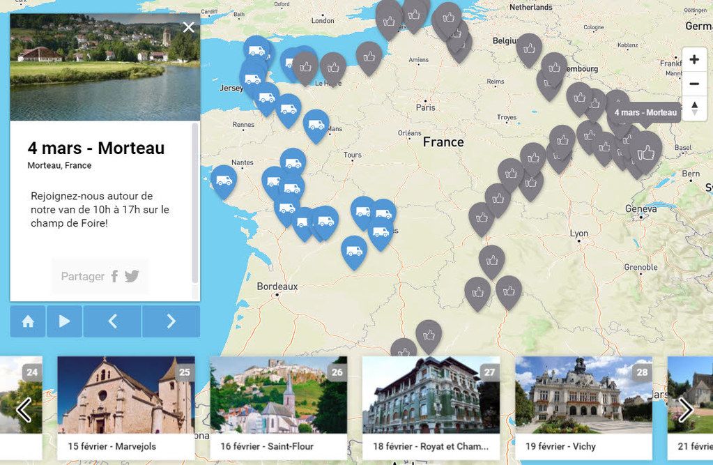
Task: Select the large highlighted Morteau thumbs-up pin
Action: pyautogui.click(x=645, y=153)
